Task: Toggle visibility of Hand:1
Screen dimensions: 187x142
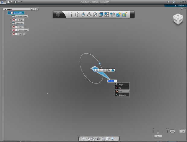Action: [14, 34]
